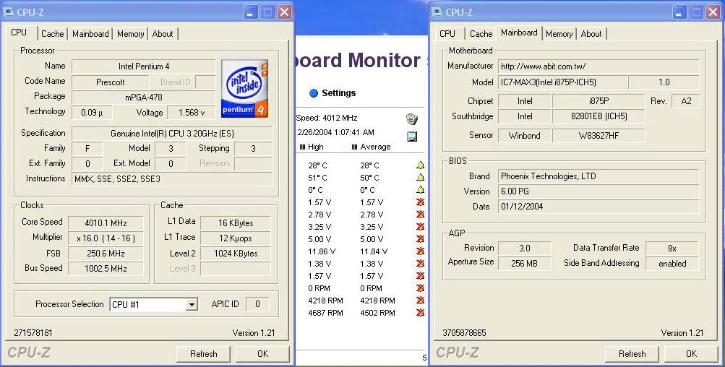Open About tab in left CPU-Z window

pos(163,34)
